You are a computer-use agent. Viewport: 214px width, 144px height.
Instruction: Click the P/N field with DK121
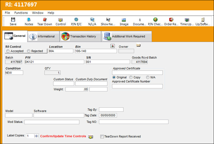pyautogui.click(x=55, y=62)
